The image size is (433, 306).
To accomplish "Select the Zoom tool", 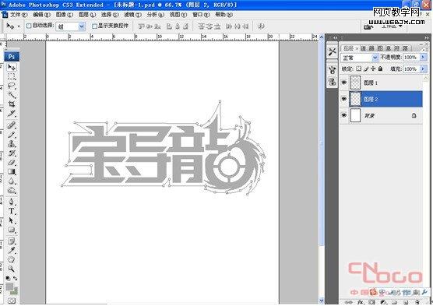I will click(x=12, y=269).
